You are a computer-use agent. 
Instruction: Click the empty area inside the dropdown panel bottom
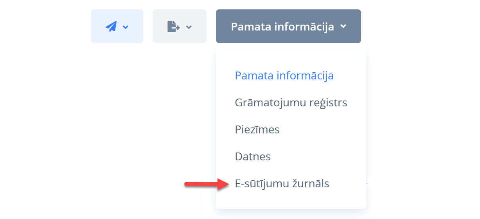291,201
